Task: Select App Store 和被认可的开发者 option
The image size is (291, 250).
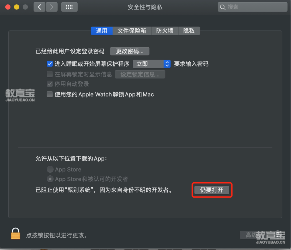Action: (50, 179)
